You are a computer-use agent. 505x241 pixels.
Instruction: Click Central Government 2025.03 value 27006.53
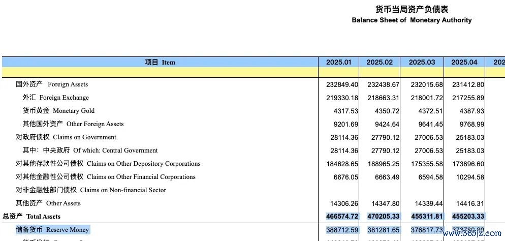point(429,151)
